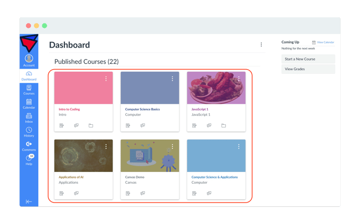
Task: Open the Help menu with badge
Action: pos(29,160)
